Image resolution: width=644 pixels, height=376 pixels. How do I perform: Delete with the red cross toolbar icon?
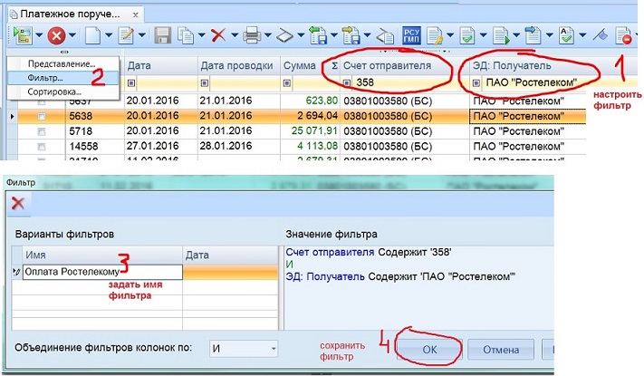(x=218, y=35)
